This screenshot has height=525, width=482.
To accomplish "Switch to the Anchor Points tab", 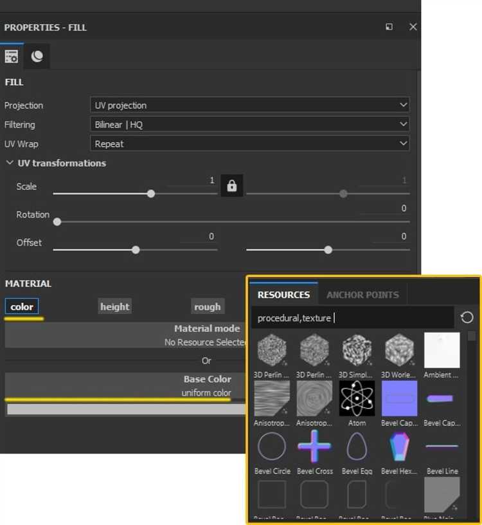I will [362, 295].
